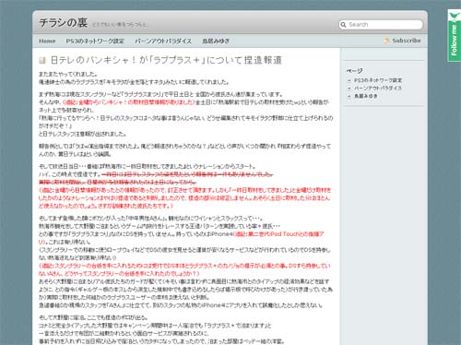Click the orange RSS feed icon
Screen dimensions: 461x345
[x=387, y=41]
